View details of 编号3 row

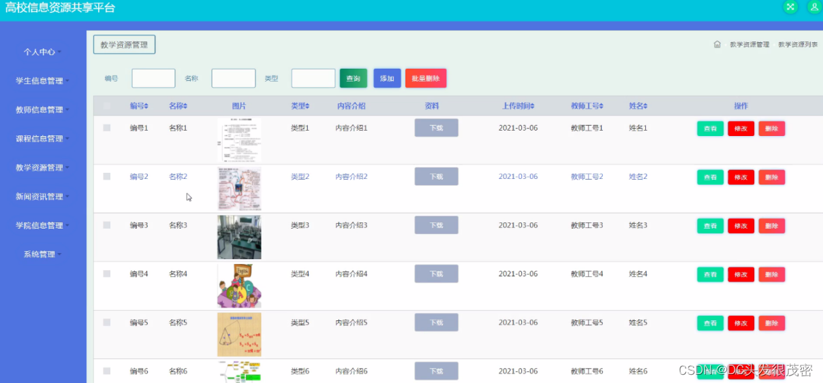710,226
